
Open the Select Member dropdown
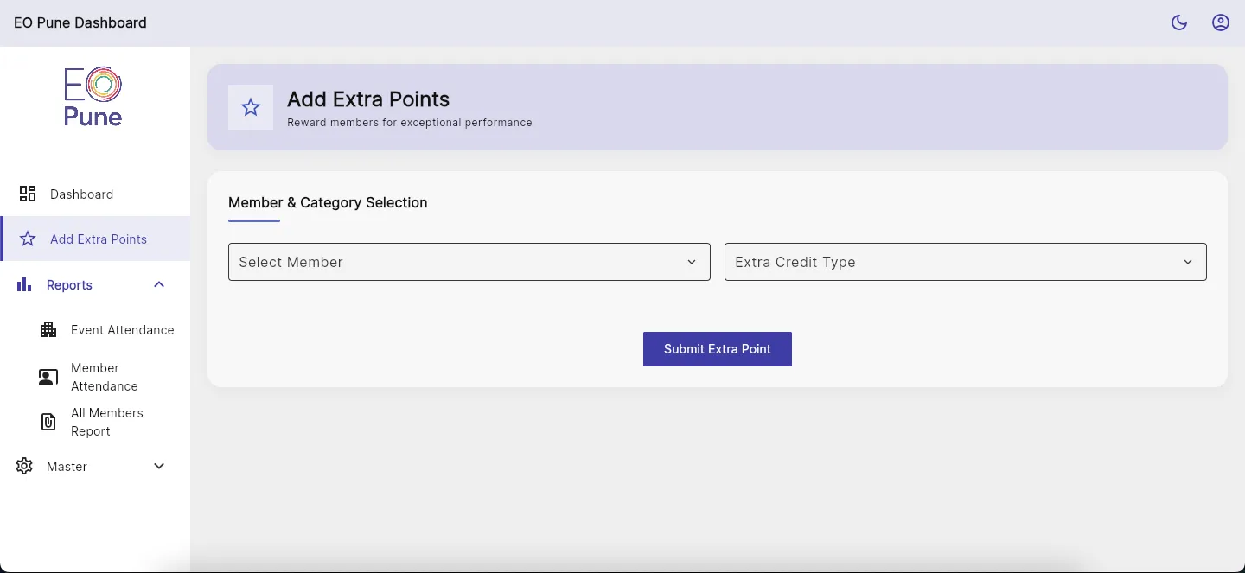469,262
